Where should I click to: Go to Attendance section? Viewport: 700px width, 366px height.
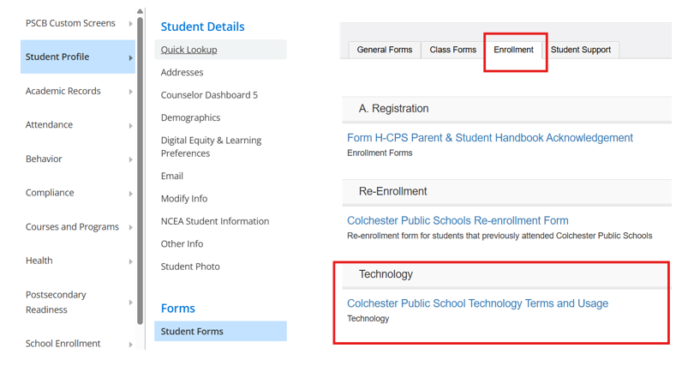49,124
